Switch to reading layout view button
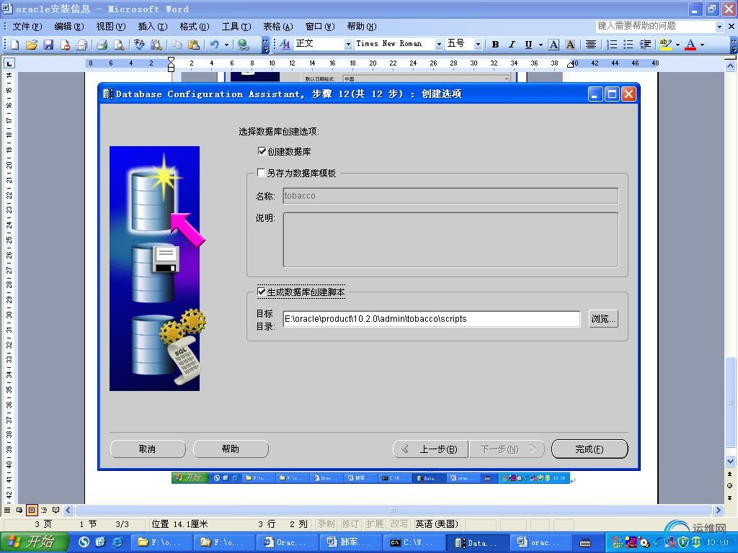The image size is (738, 553). tap(56, 510)
